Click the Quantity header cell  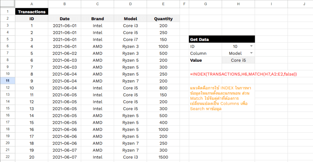pos(163,19)
